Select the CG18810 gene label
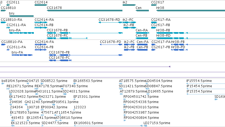Image resolution: width=225 pixels, height=127 pixels. tap(8, 8)
